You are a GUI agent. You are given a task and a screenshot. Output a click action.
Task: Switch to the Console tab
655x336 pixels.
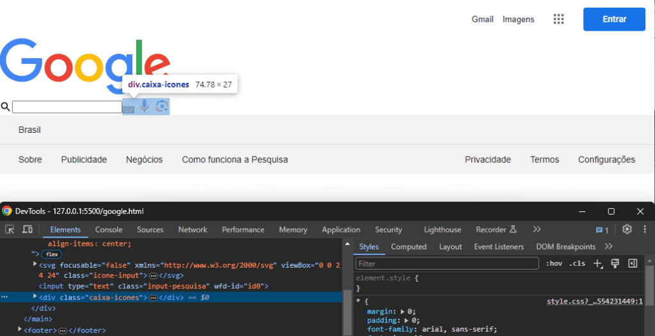pos(109,229)
